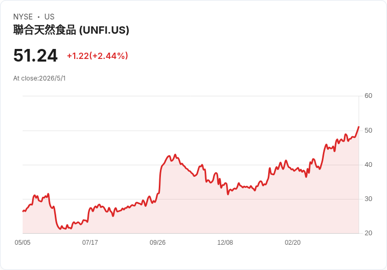This screenshot has width=387, height=270.
Task: Click the 60 price axis label
Action: tap(368, 96)
